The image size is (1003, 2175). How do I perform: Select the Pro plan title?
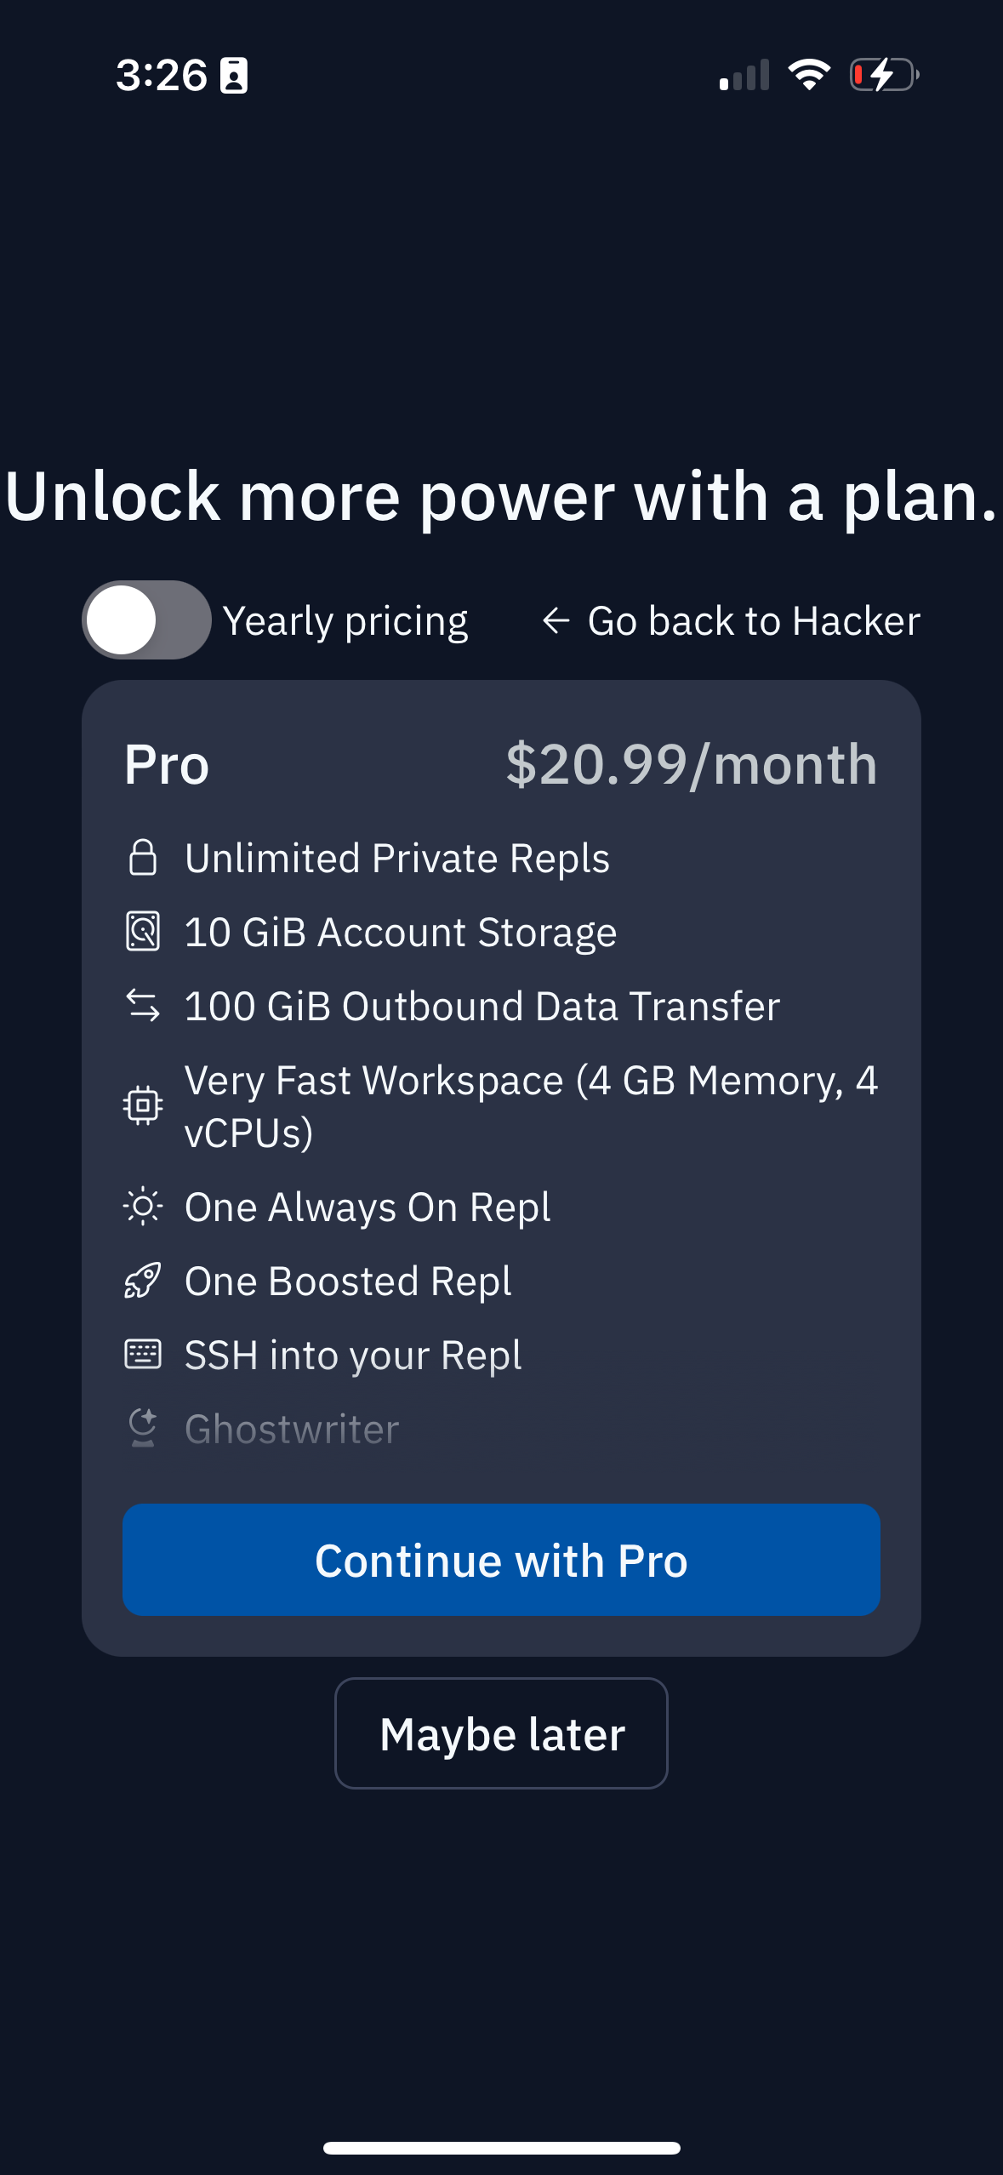[x=167, y=764]
